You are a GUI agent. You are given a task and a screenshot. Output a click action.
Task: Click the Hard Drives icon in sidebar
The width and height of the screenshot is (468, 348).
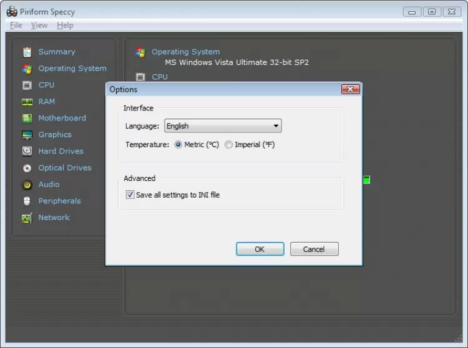coord(27,151)
